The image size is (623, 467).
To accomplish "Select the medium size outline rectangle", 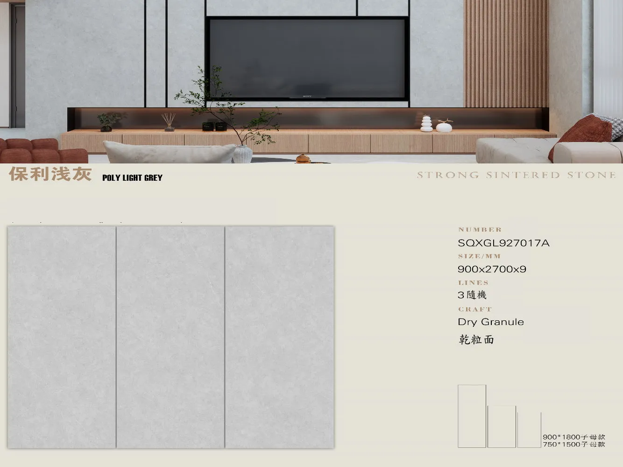I will click(x=502, y=426).
